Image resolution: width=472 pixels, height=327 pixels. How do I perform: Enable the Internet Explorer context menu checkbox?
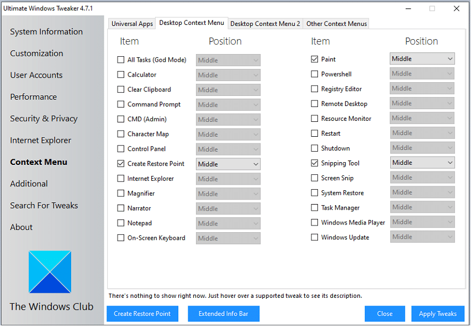[121, 179]
